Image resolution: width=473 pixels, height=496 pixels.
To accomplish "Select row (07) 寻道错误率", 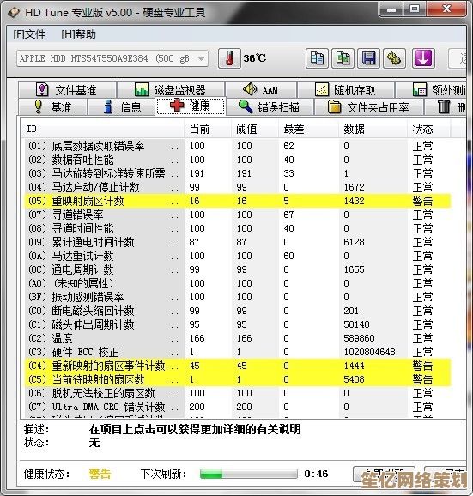I will pyautogui.click(x=238, y=215).
